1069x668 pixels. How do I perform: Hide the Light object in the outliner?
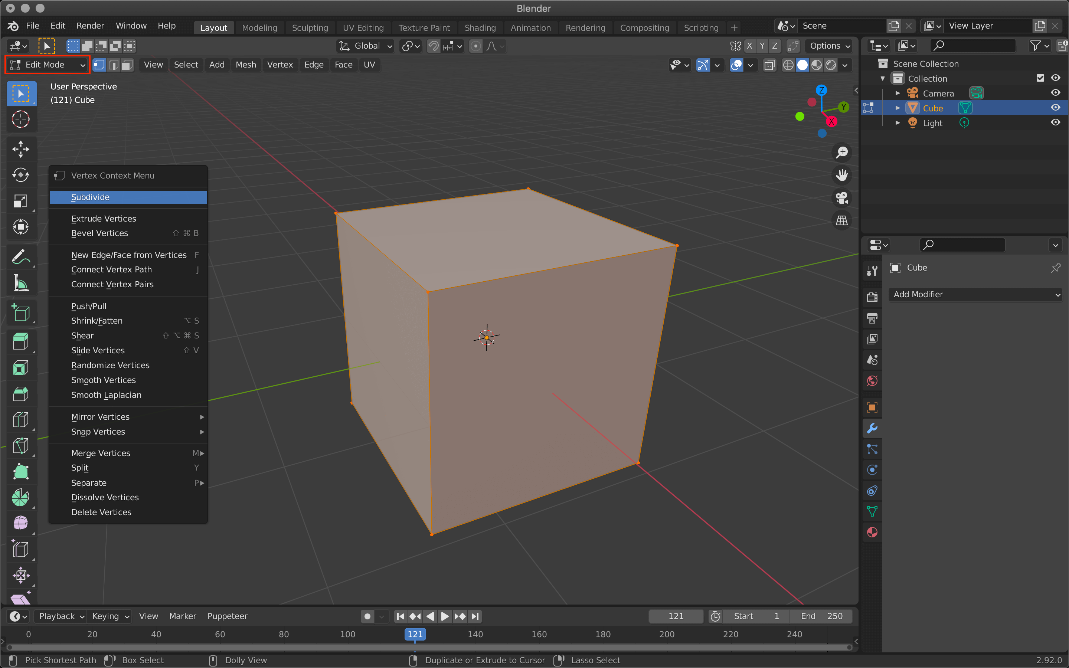tap(1056, 122)
